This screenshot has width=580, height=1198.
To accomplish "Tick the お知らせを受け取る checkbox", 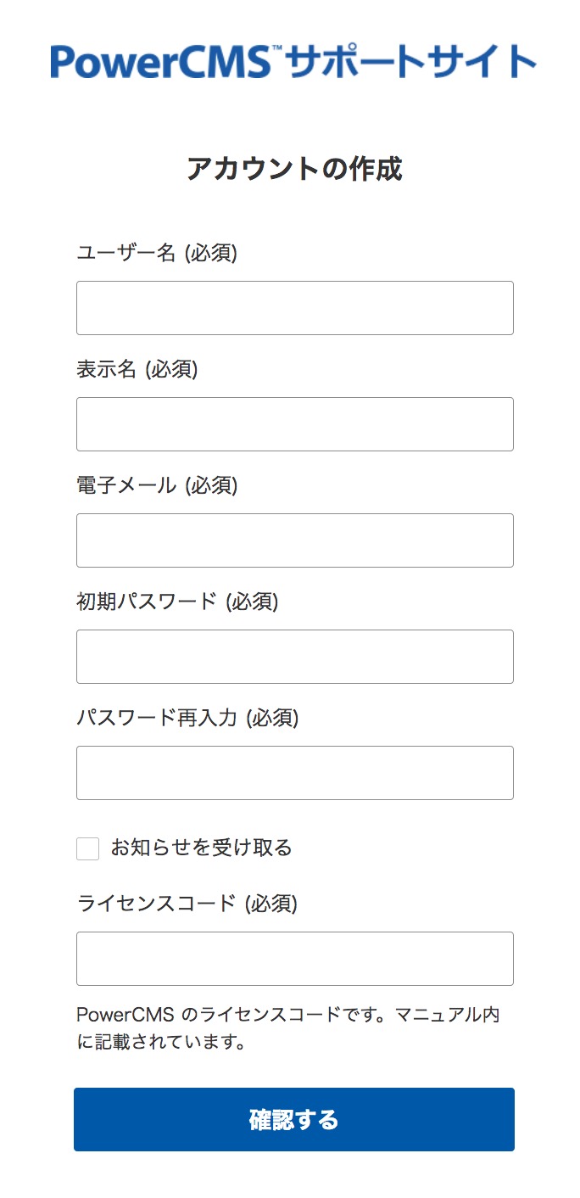I will 88,848.
